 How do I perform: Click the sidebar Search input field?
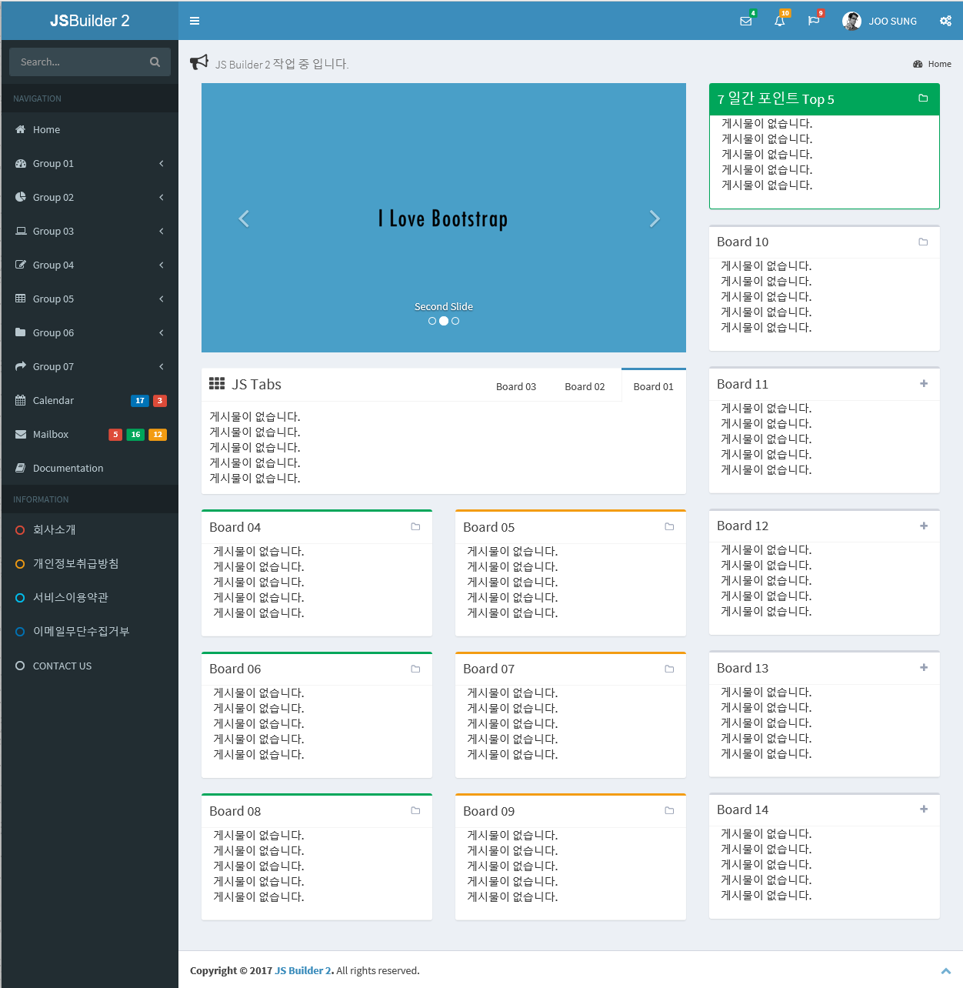pos(77,62)
